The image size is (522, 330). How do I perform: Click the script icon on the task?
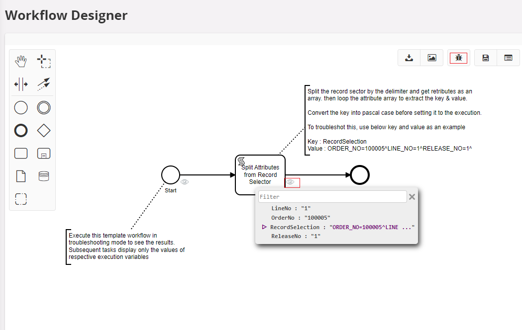pyautogui.click(x=241, y=161)
